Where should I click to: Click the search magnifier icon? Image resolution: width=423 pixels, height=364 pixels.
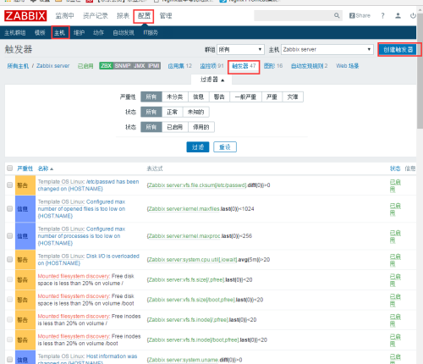(x=337, y=15)
